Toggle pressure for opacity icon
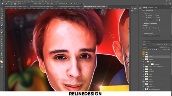The image size is (172, 96). [45, 3]
